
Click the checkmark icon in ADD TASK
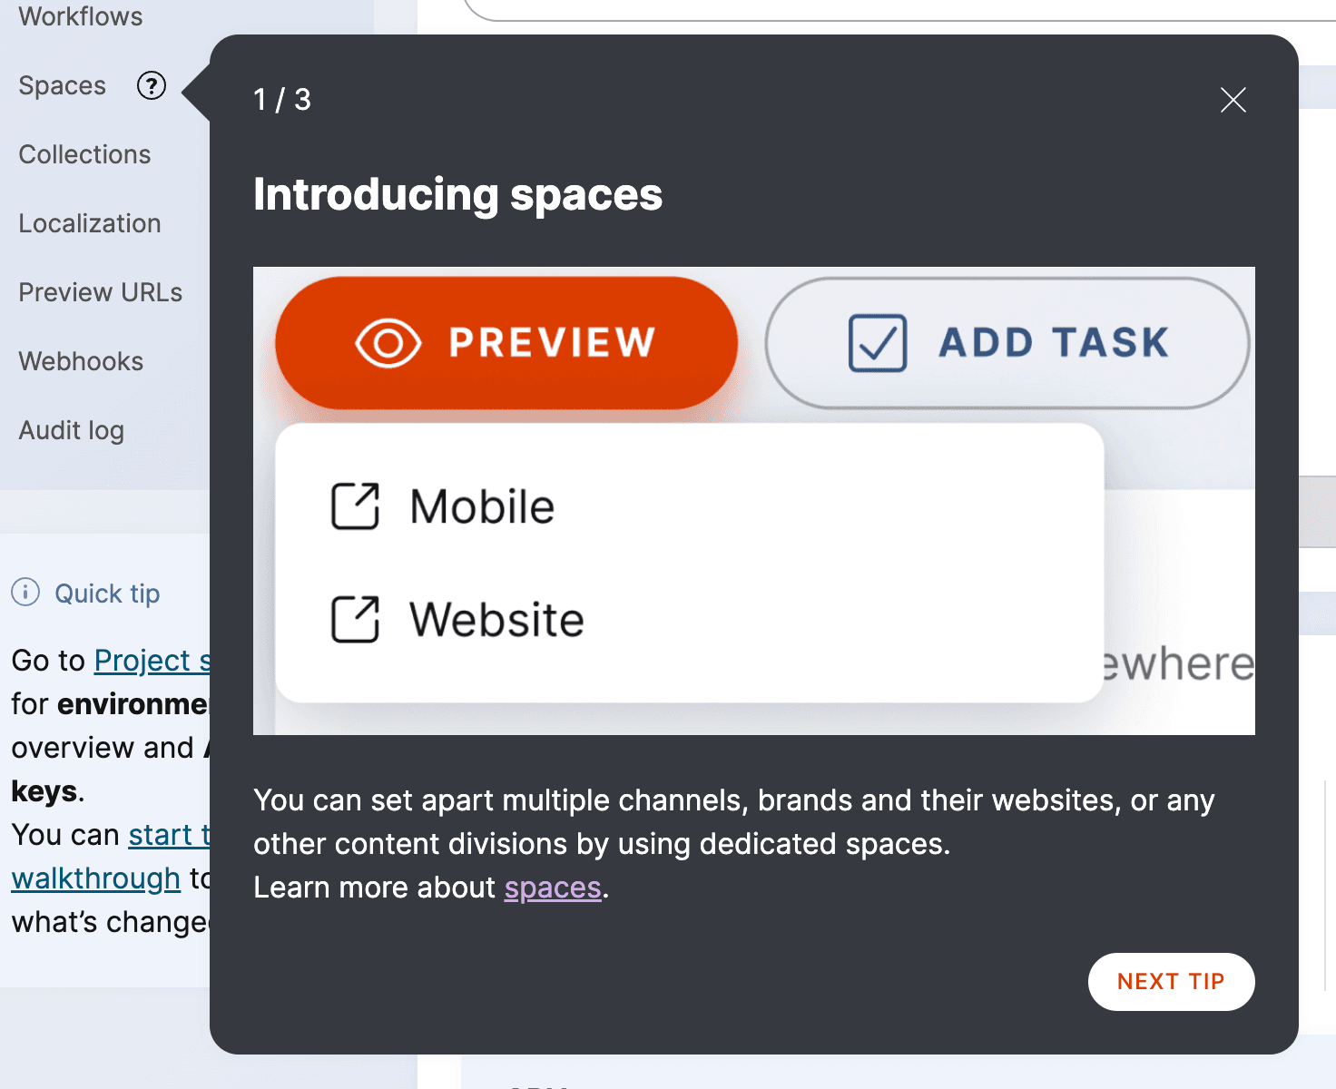(x=876, y=342)
